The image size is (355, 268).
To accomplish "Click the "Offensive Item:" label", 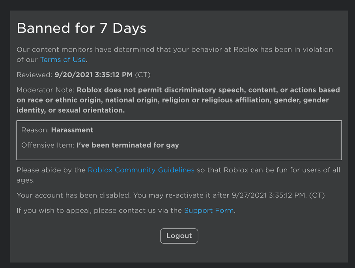I will click(x=47, y=145).
